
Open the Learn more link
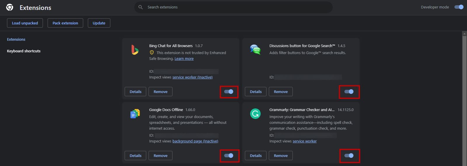(x=184, y=58)
